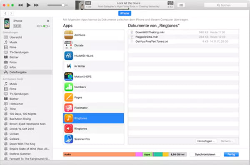250x165 pixels.
Task: Select the Pixelmator app icon
Action: coord(69,108)
